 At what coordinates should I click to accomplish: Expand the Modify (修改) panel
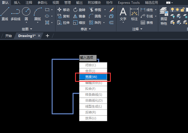(86, 29)
